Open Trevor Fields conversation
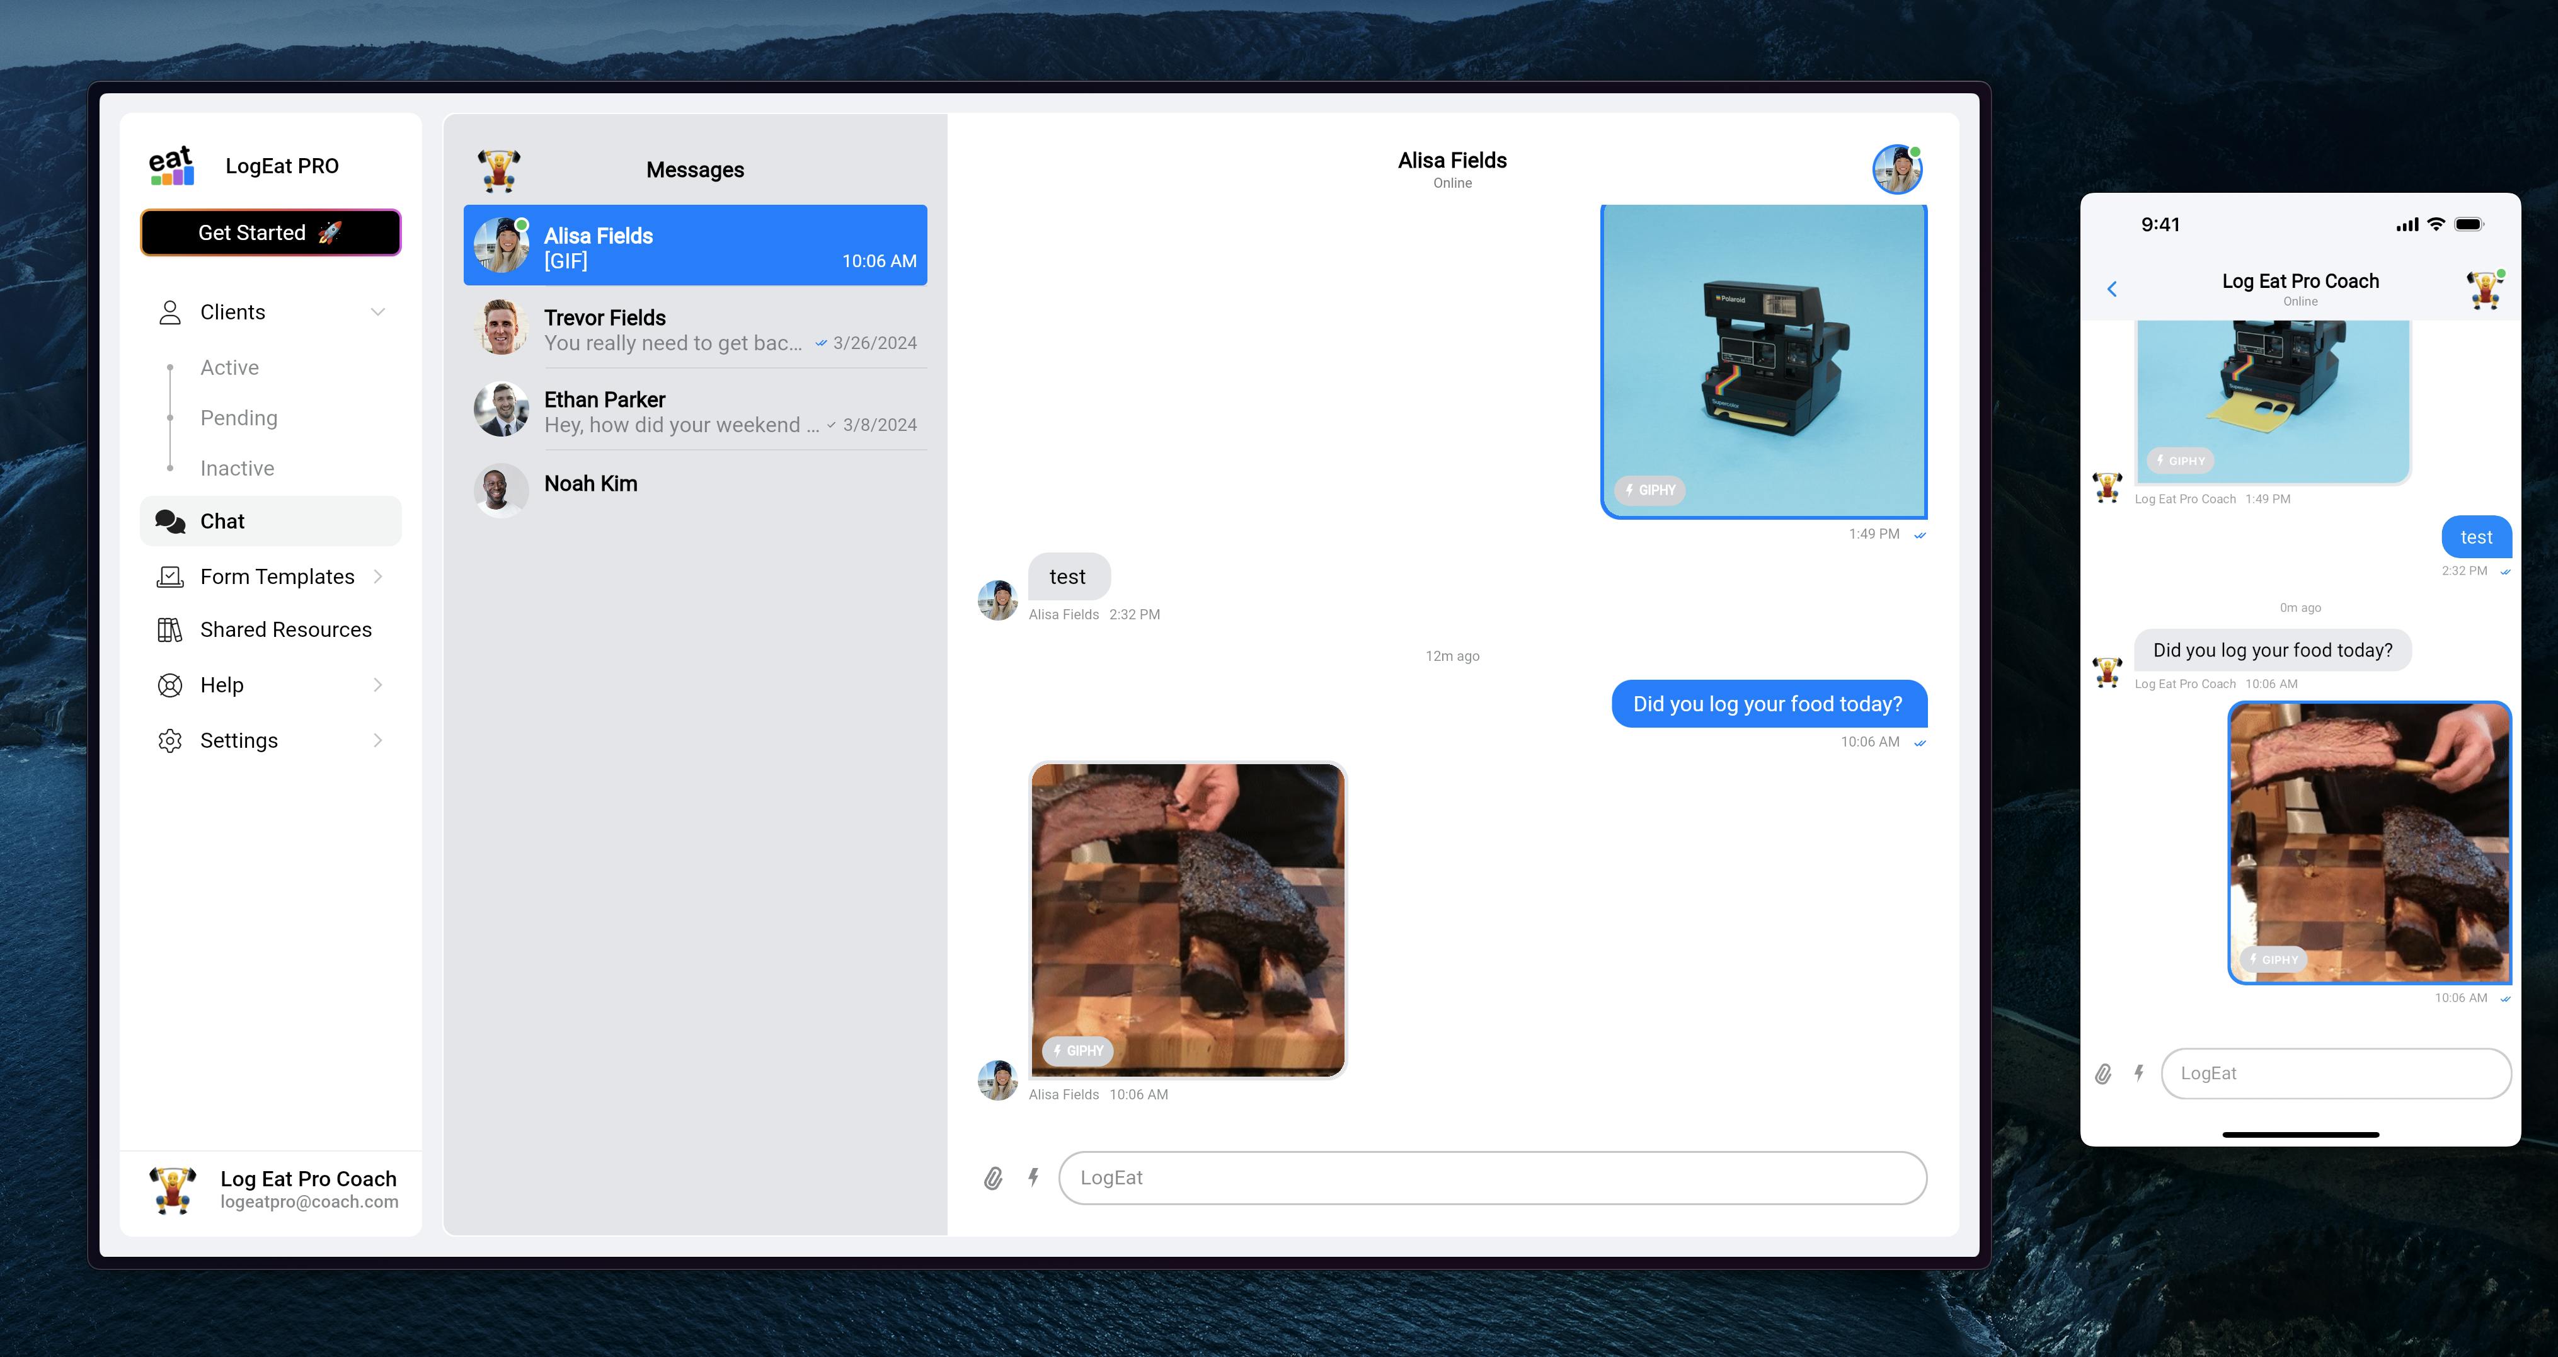 tap(695, 329)
